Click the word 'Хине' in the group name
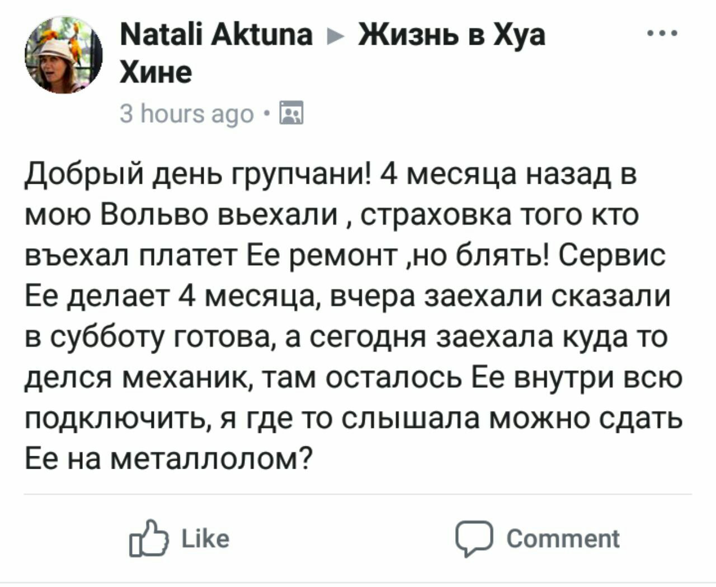 coord(156,73)
